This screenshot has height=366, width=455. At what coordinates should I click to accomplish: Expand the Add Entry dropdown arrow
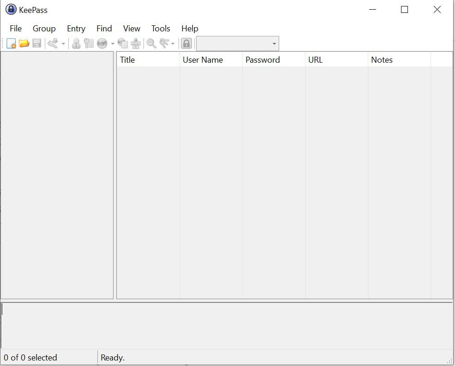(63, 44)
